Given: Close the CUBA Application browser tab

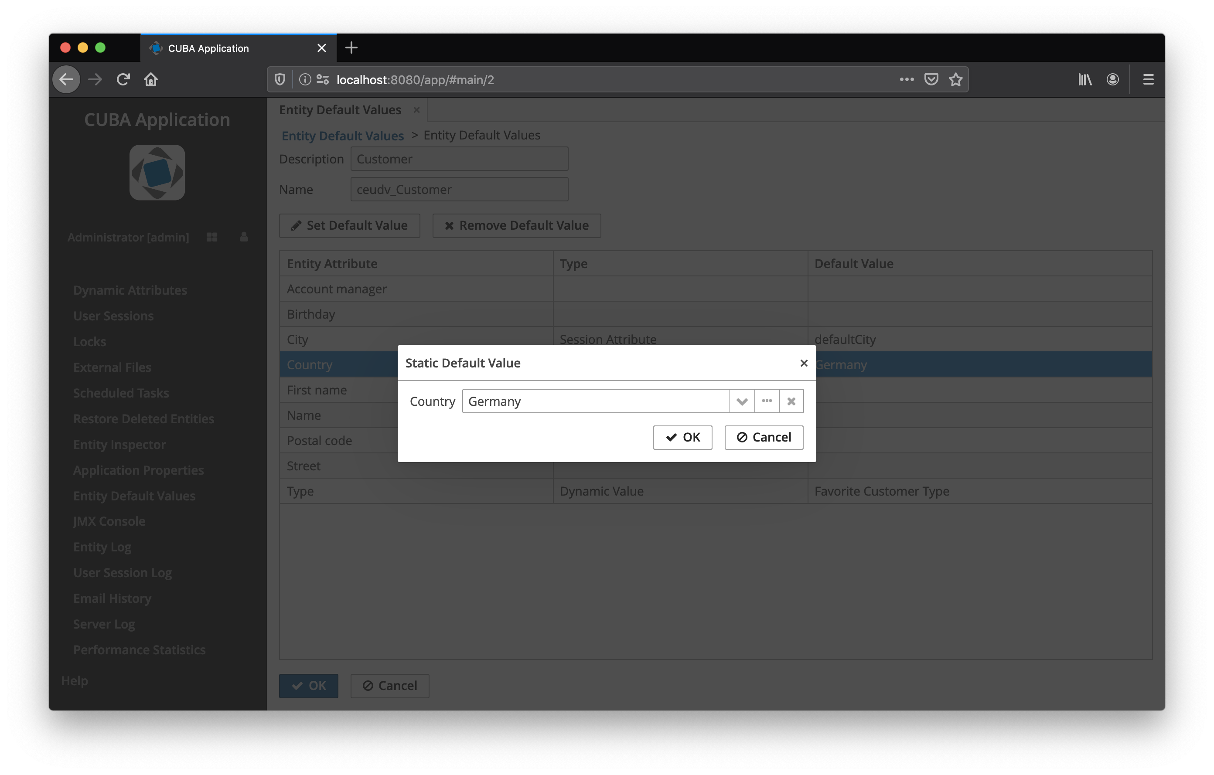Looking at the screenshot, I should point(322,48).
